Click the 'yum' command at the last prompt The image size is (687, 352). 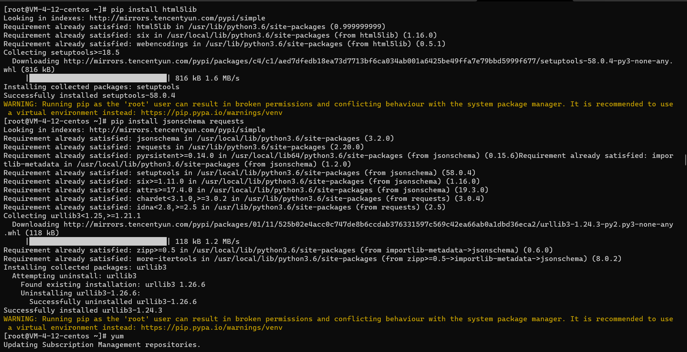click(x=117, y=336)
